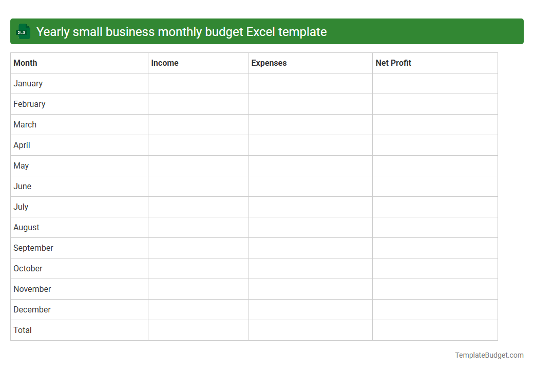This screenshot has height=370, width=534.
Task: Select the Income cell for August
Action: (198, 227)
